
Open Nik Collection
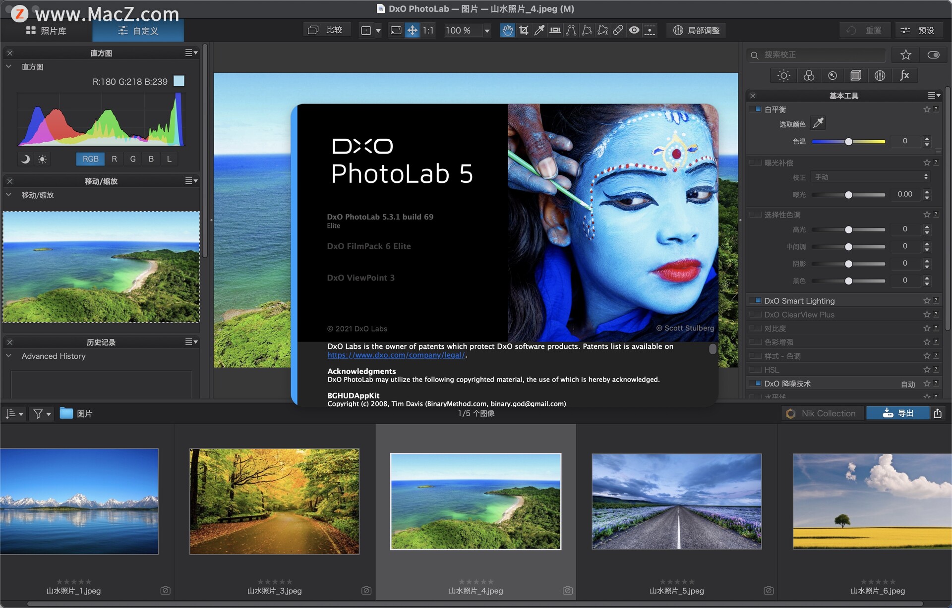pyautogui.click(x=821, y=413)
